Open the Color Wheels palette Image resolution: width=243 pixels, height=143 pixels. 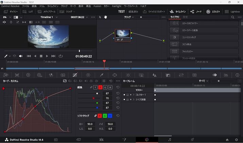[28, 75]
